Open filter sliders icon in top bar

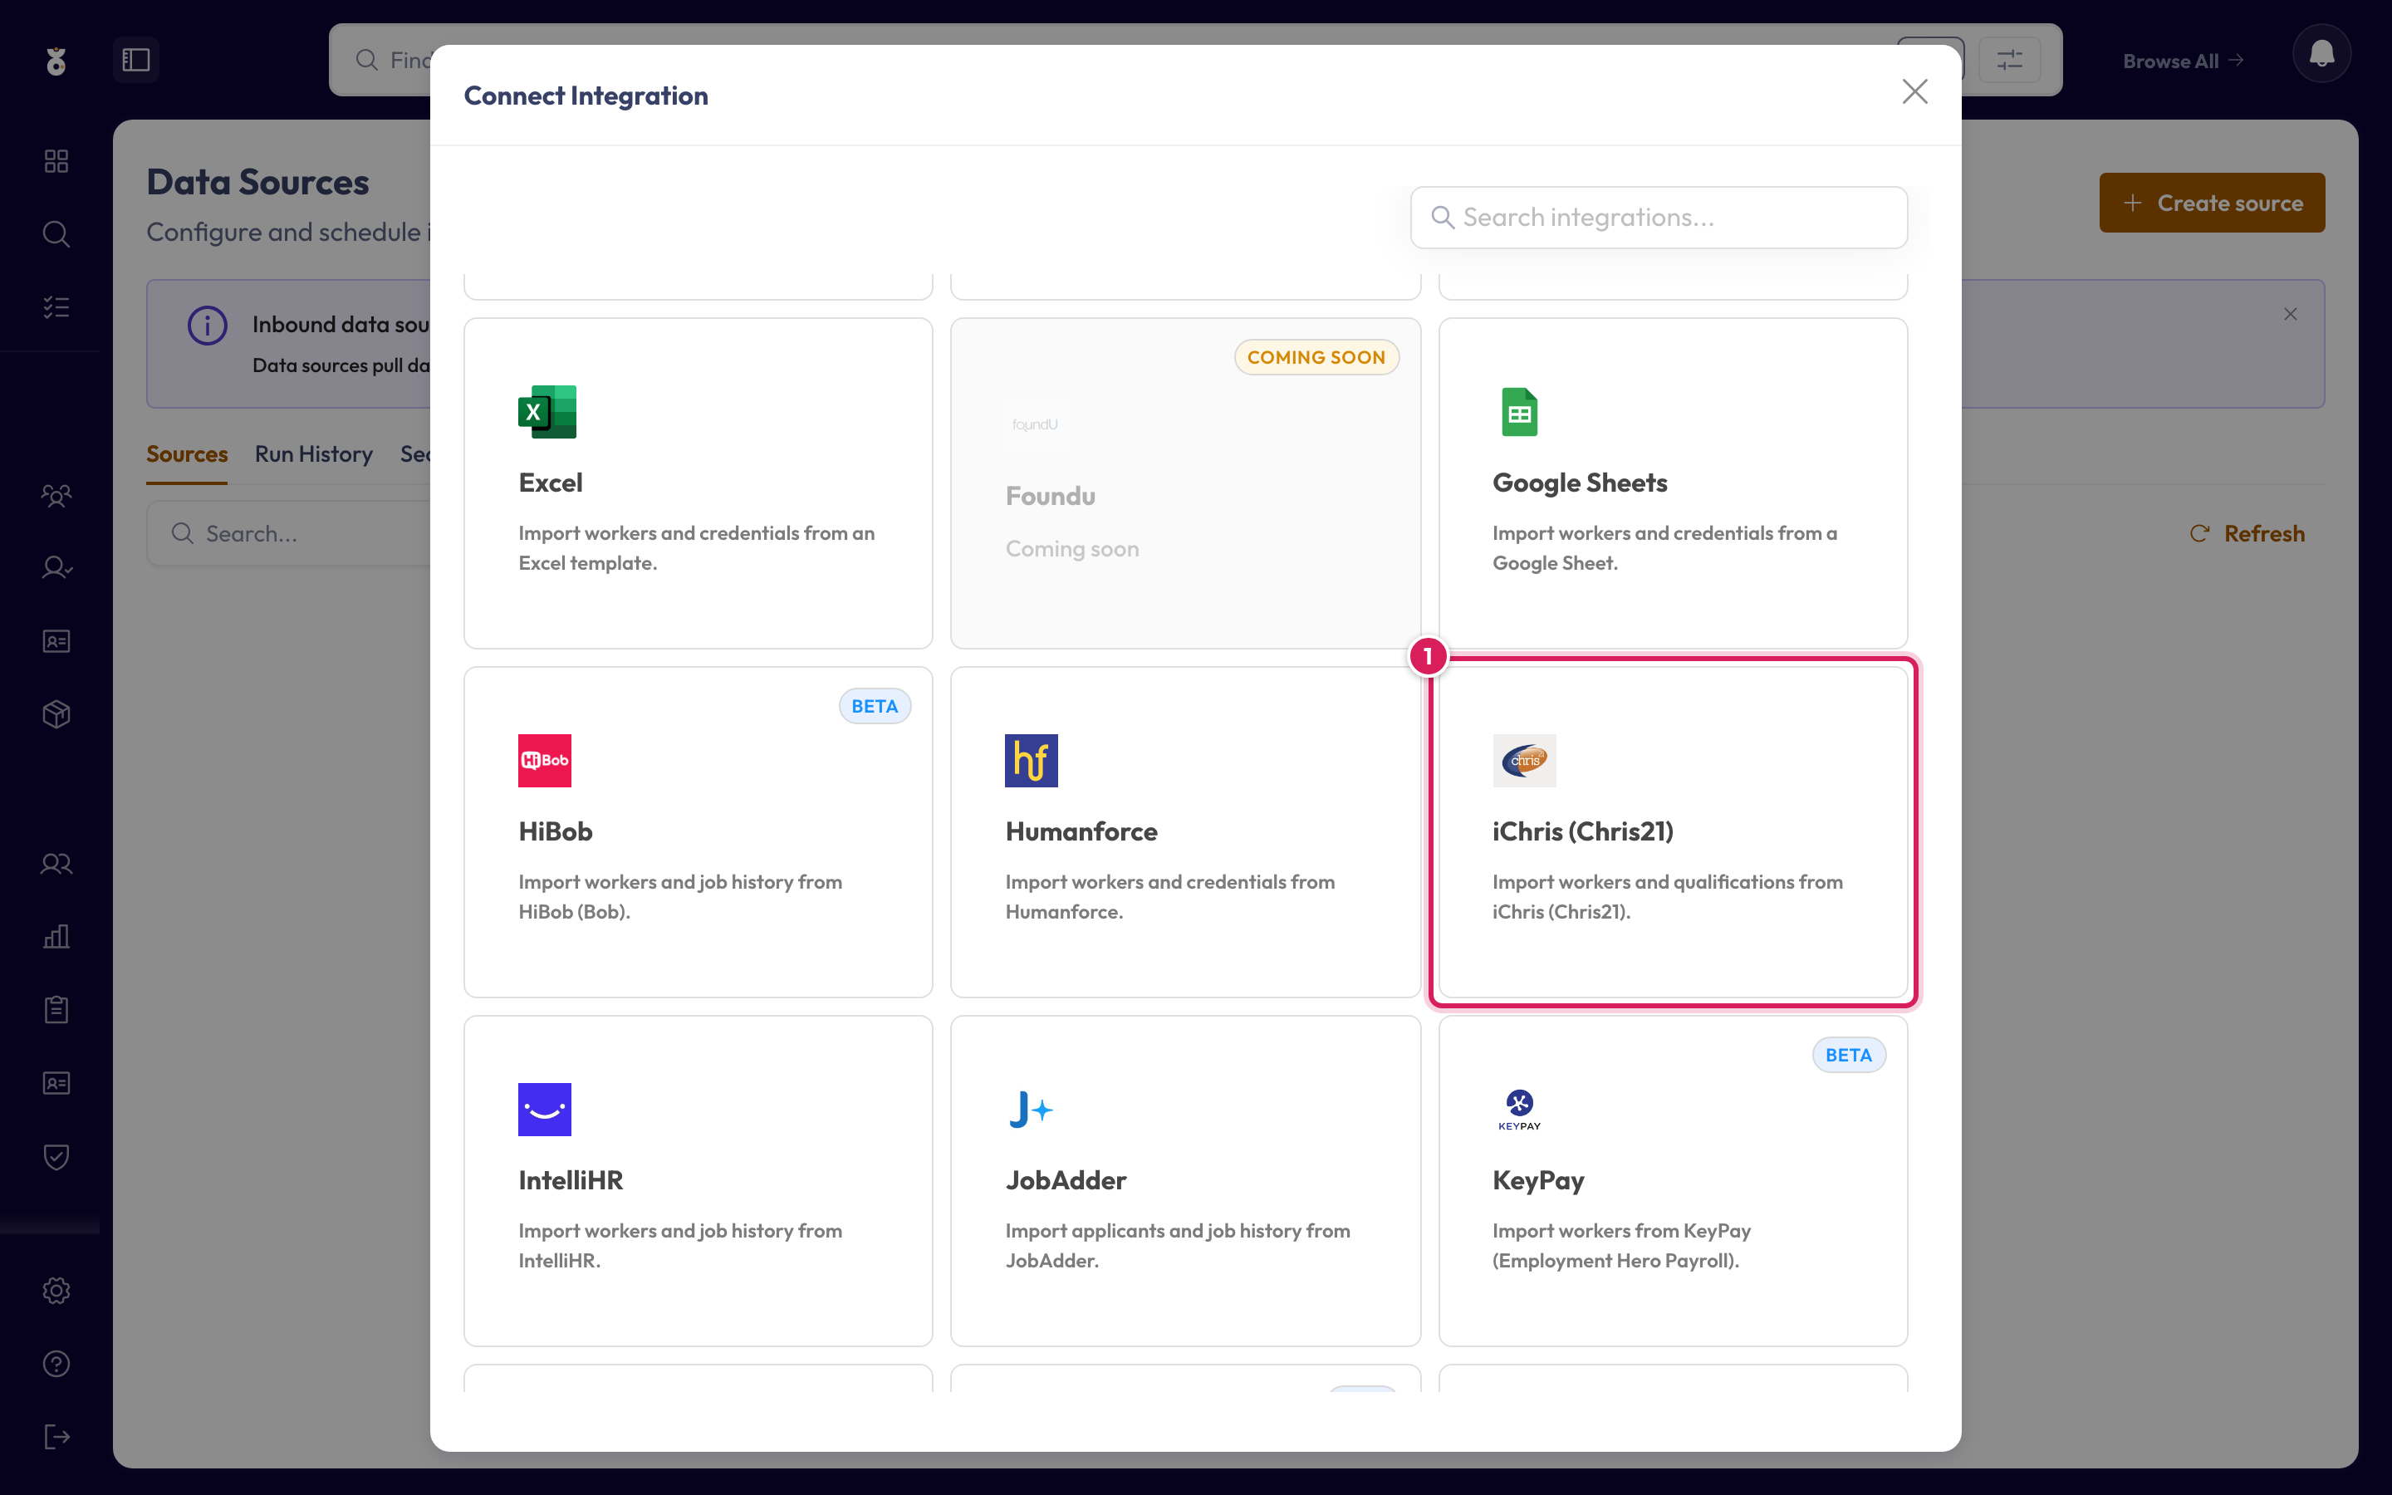2009,61
